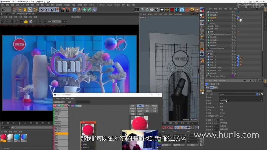Open the RealFlow menu in the main menu bar

tap(92, 5)
